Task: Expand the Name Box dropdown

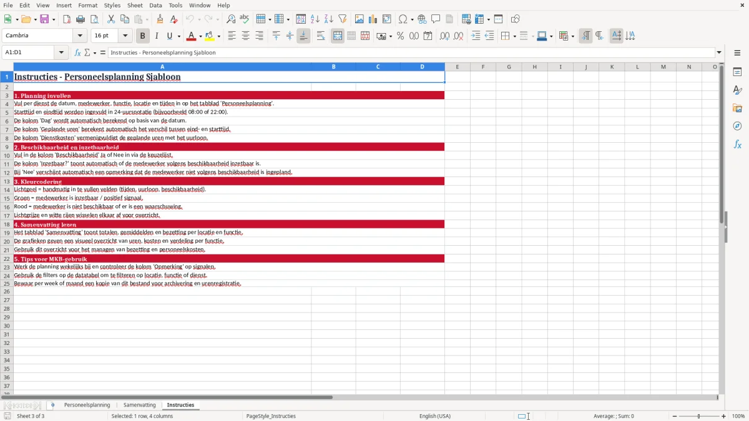Action: [61, 52]
